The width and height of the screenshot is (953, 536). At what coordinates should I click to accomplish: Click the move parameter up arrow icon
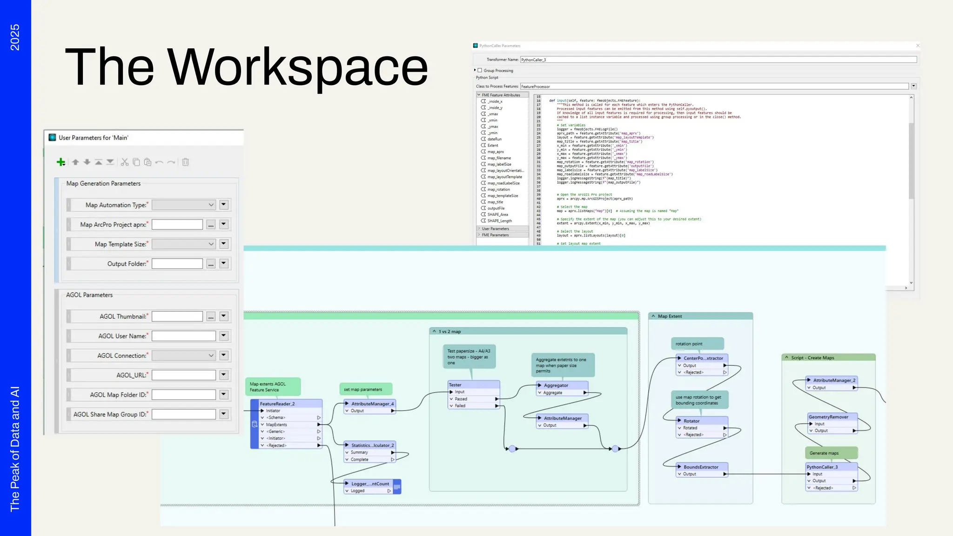tap(75, 162)
